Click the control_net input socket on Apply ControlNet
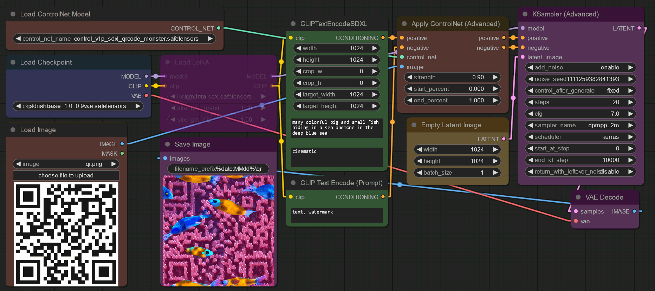The width and height of the screenshot is (655, 291). coord(402,57)
